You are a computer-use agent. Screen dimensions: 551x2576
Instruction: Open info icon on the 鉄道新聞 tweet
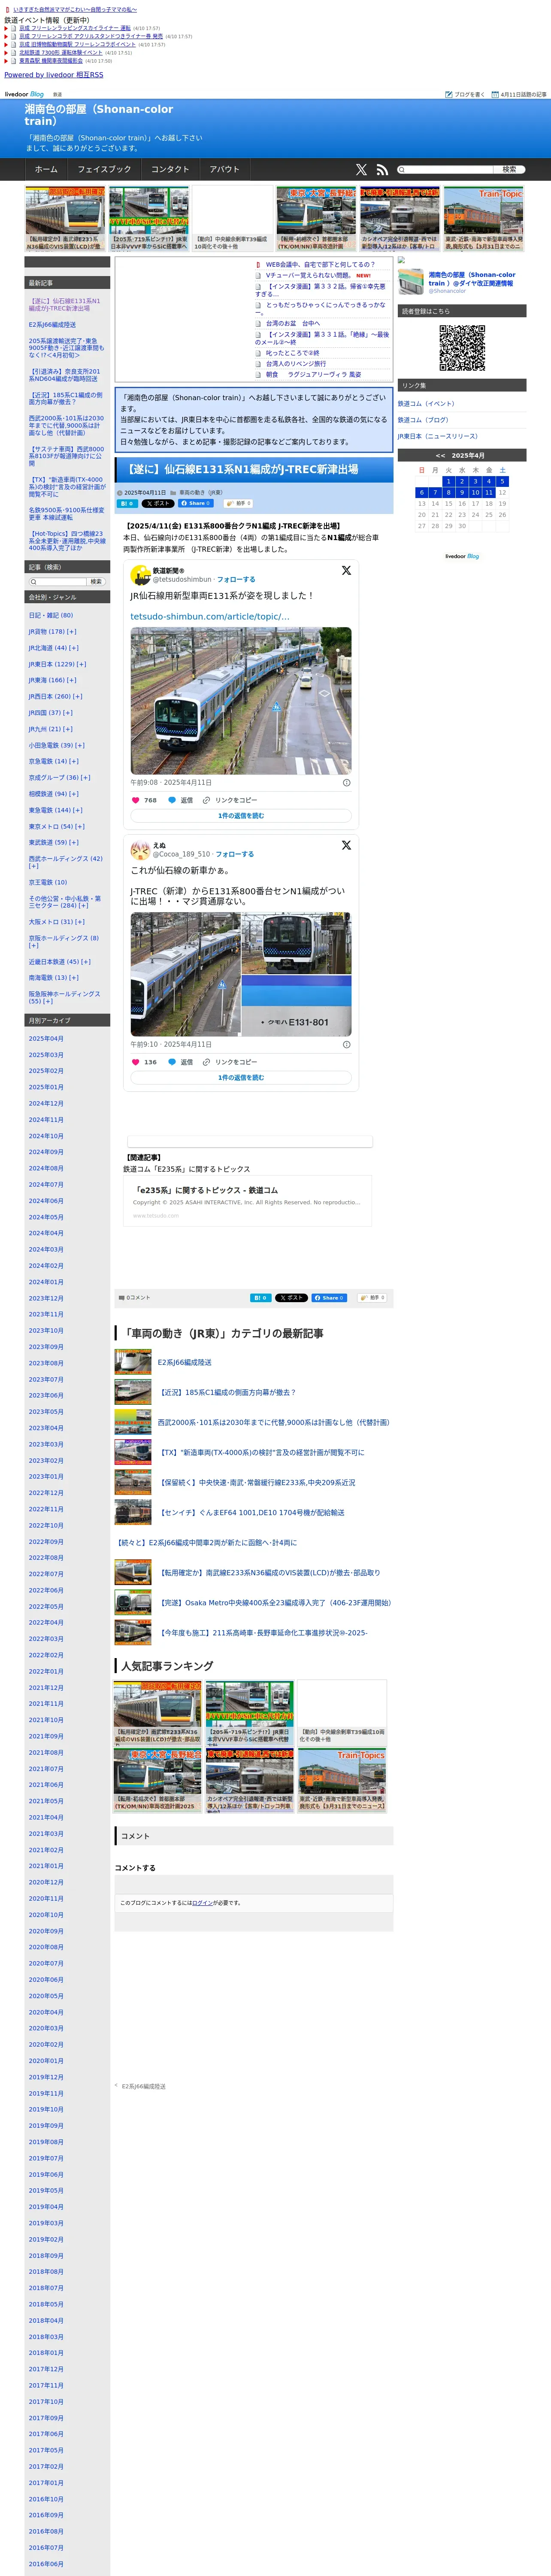pyautogui.click(x=347, y=783)
